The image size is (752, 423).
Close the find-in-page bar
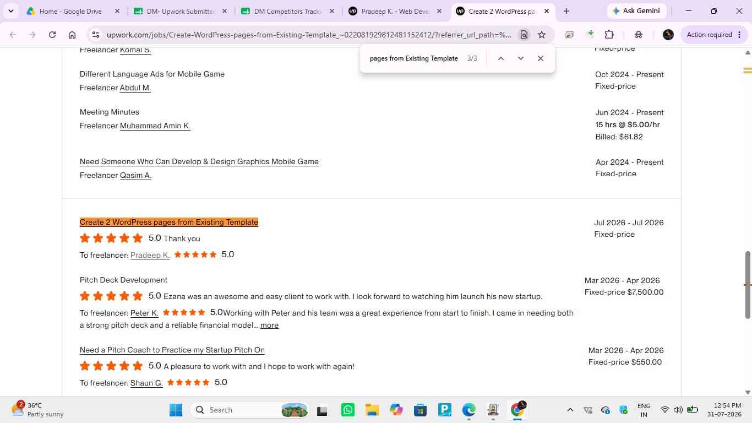pyautogui.click(x=540, y=58)
